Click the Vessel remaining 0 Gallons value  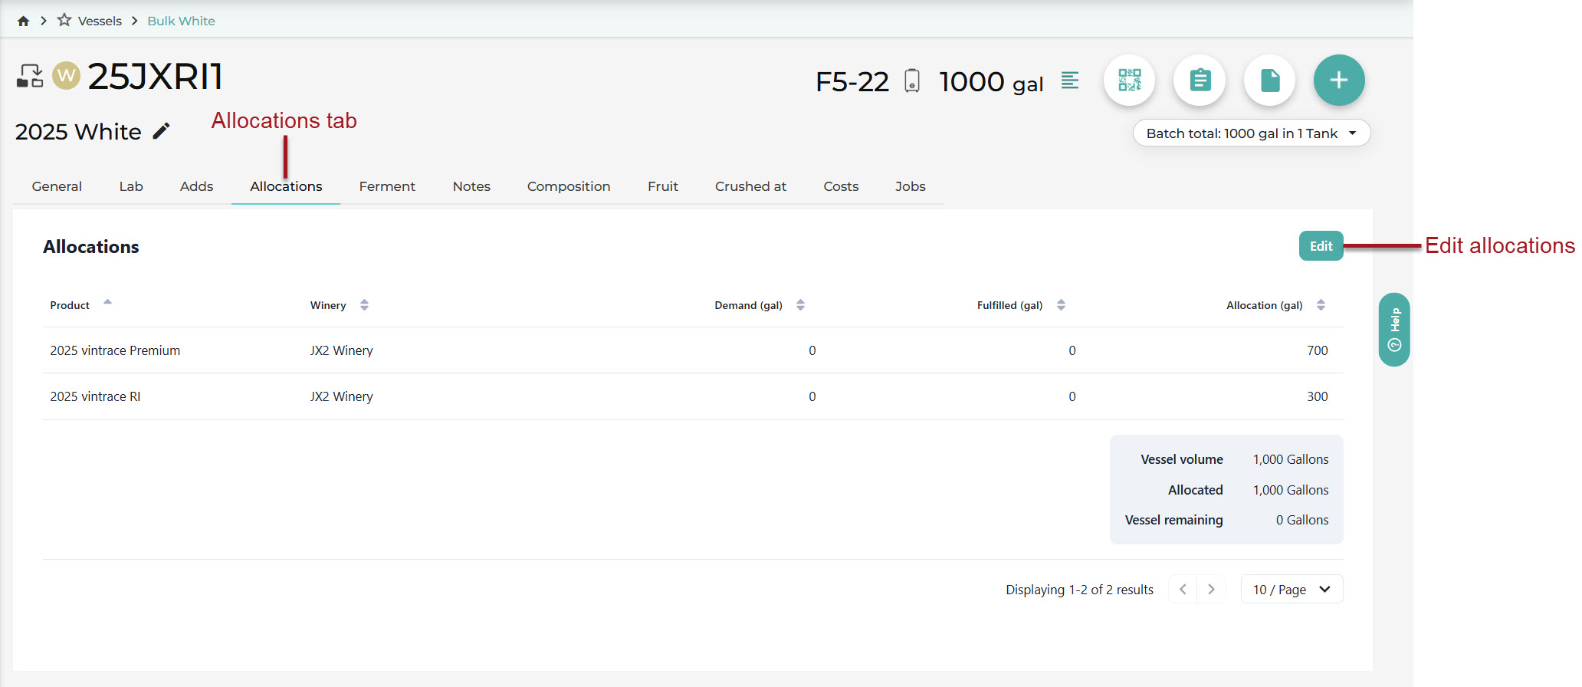click(1302, 520)
